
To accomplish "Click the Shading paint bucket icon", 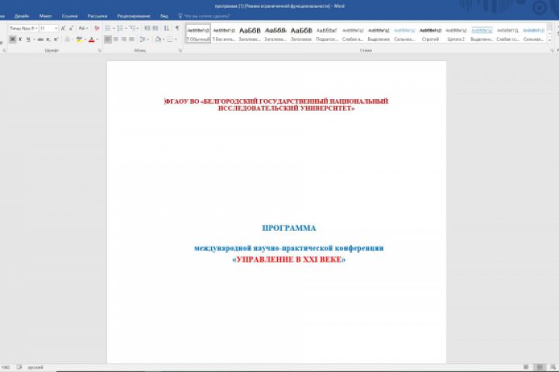I will 158,40.
